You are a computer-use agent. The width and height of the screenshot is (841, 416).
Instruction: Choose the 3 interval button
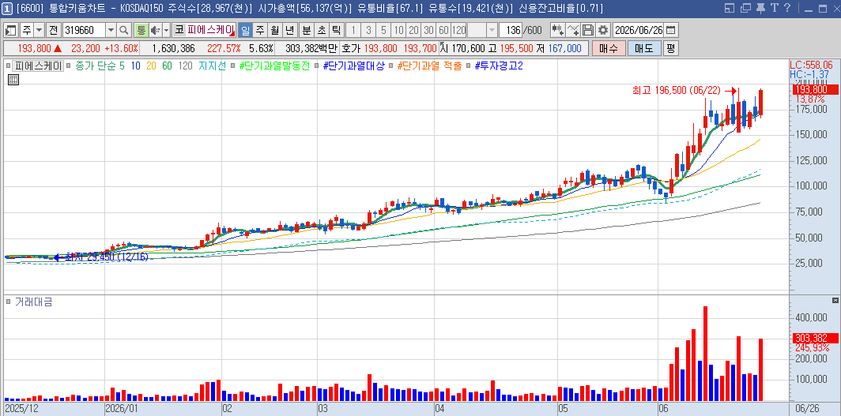tap(368, 30)
